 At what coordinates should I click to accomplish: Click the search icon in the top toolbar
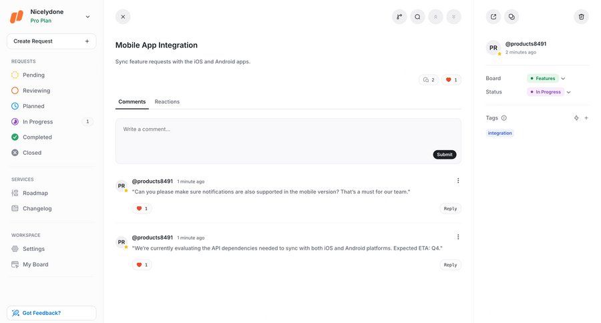tap(417, 17)
